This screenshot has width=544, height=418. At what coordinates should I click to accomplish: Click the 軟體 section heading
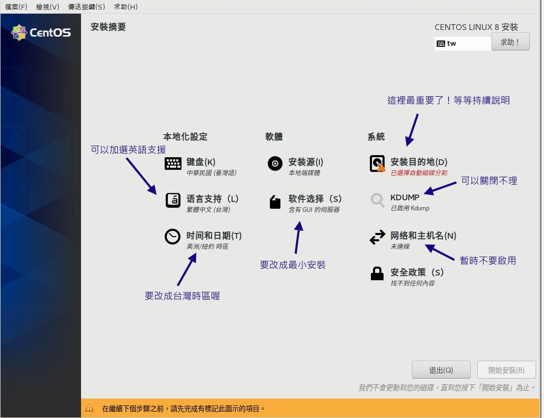(x=274, y=137)
